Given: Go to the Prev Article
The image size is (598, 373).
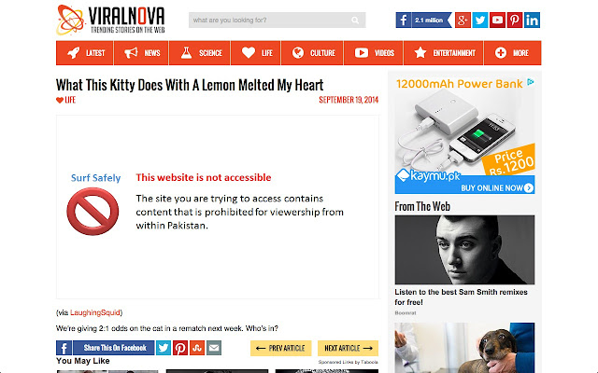Looking at the screenshot, I should (280, 348).
